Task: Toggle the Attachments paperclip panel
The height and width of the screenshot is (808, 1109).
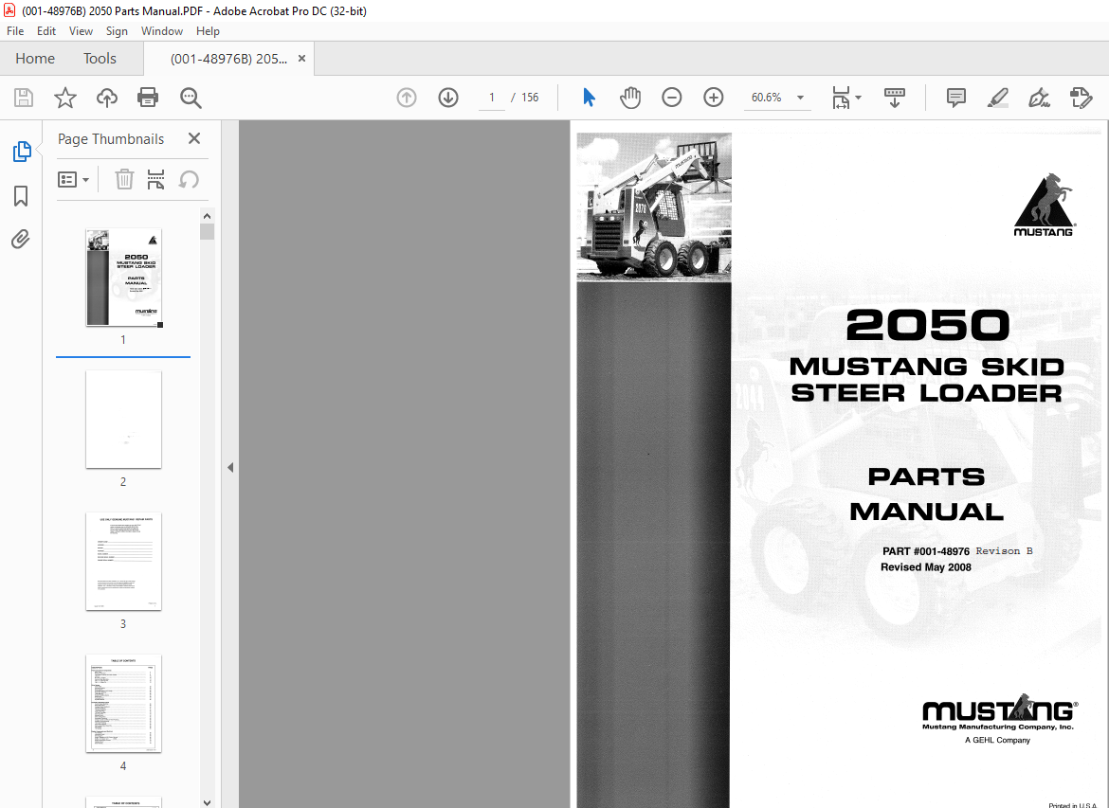Action: pyautogui.click(x=21, y=240)
